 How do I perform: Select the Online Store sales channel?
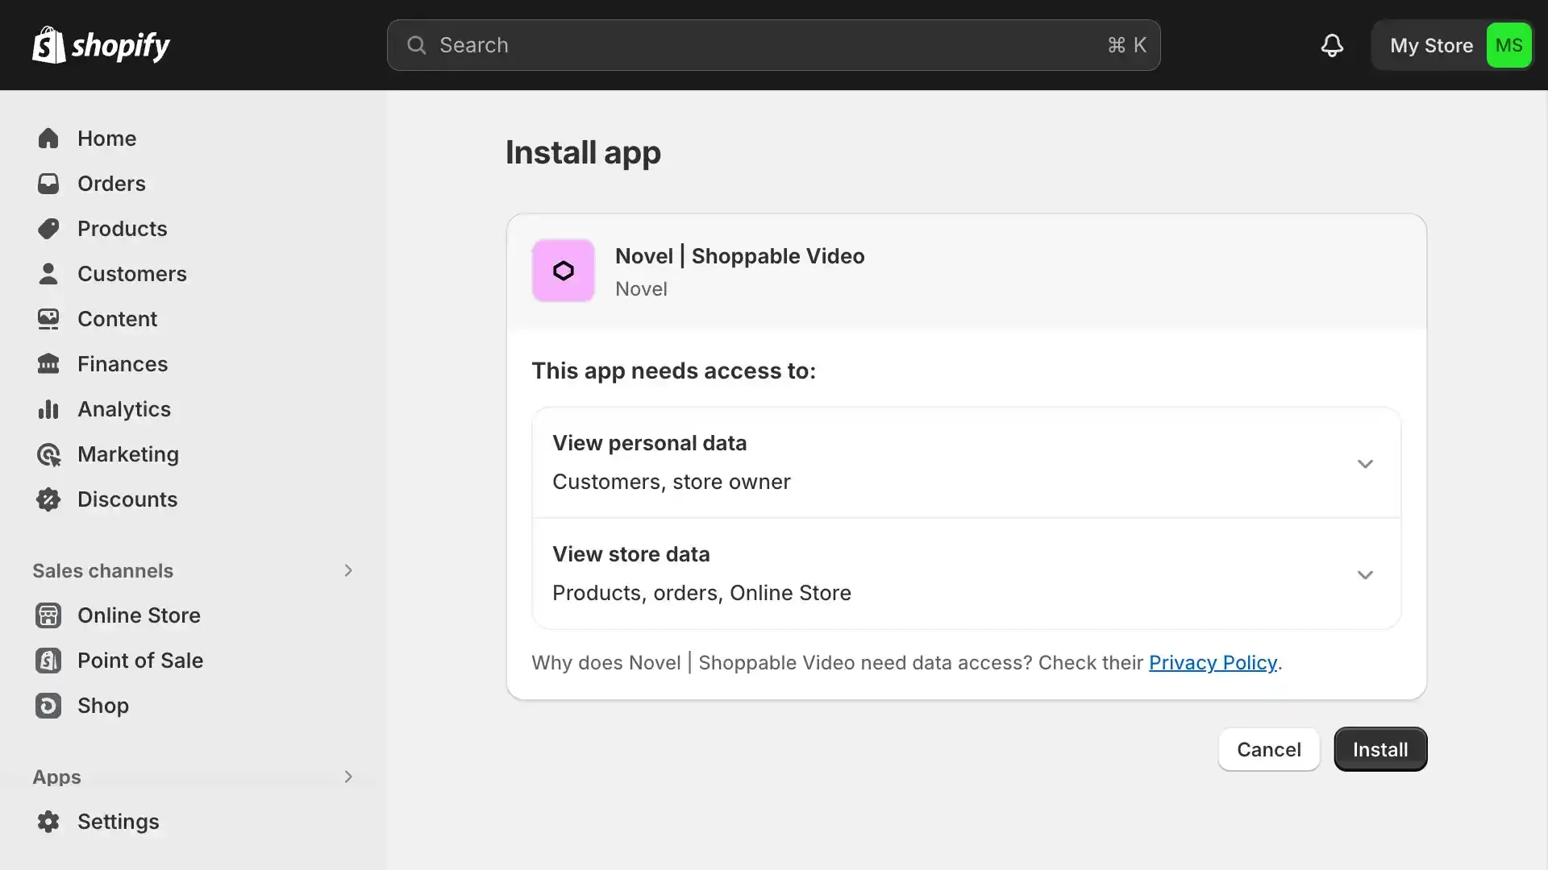[x=138, y=614]
